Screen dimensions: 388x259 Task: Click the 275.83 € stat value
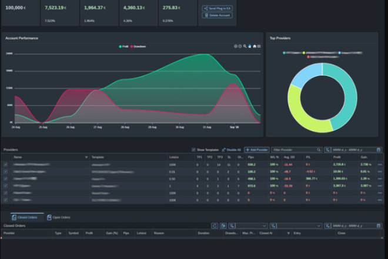click(171, 8)
